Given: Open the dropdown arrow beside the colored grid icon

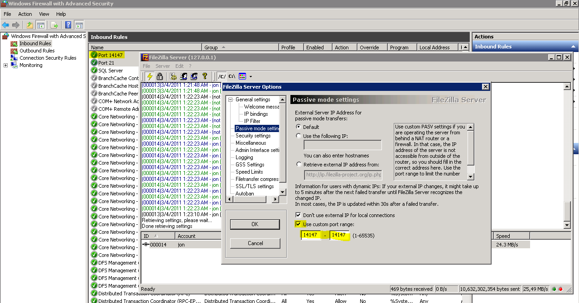Looking at the screenshot, I should click(x=251, y=76).
